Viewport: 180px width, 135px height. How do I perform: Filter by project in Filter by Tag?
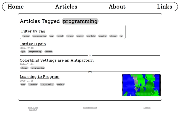(80, 36)
